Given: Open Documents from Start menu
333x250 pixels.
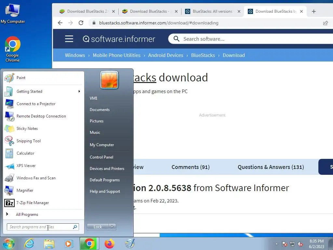Looking at the screenshot, I should click(x=100, y=110).
